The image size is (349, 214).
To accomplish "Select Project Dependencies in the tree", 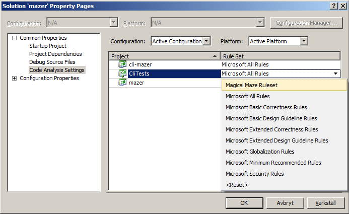I will (55, 54).
